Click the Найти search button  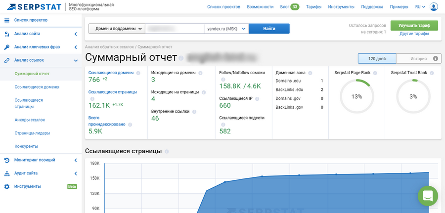click(269, 29)
